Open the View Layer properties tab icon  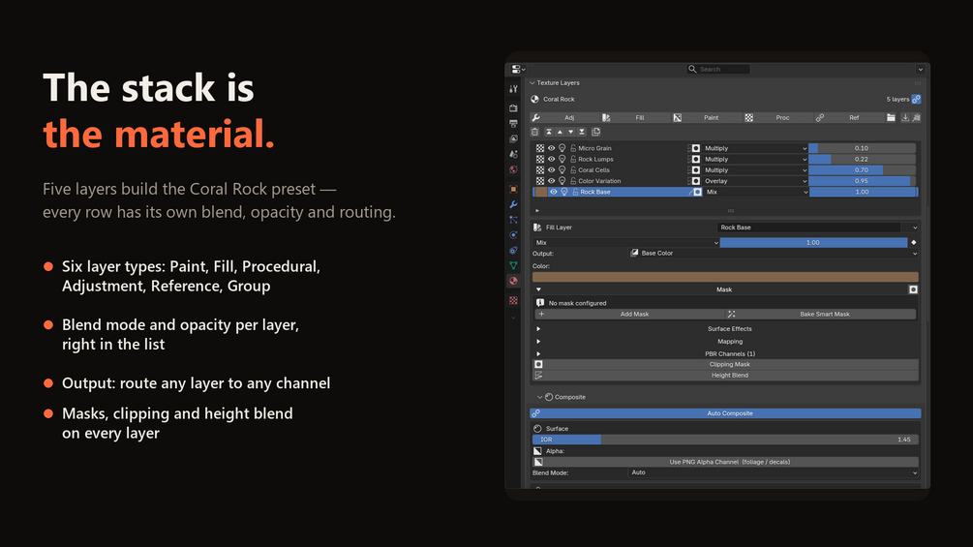coord(513,138)
